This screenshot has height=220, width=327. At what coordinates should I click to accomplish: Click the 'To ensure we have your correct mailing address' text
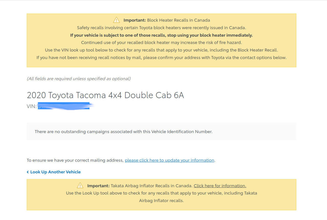click(75, 160)
